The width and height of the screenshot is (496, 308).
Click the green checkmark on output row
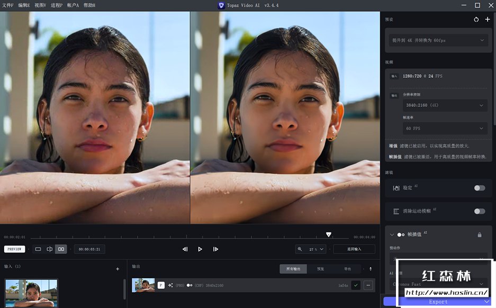point(356,285)
